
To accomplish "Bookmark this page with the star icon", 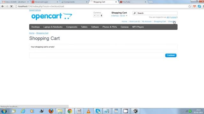I will coord(190,6).
